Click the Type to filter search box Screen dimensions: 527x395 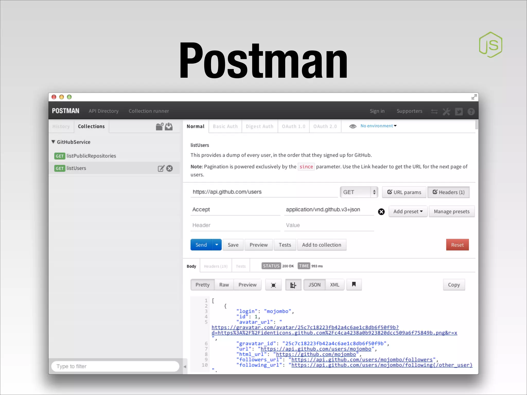point(115,366)
